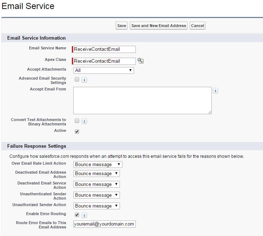Click info icon beside Enable Error Routing

click(84, 215)
